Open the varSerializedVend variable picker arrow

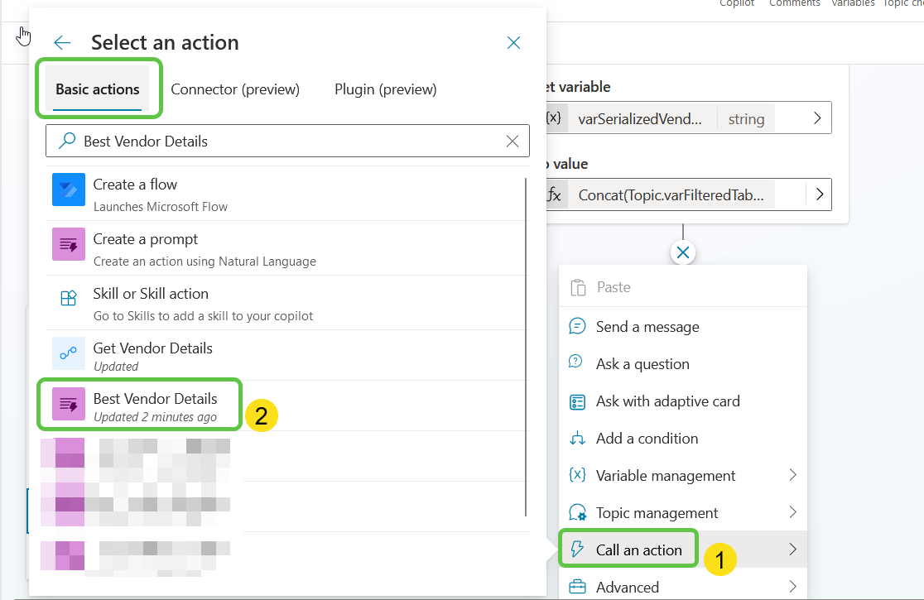[817, 118]
